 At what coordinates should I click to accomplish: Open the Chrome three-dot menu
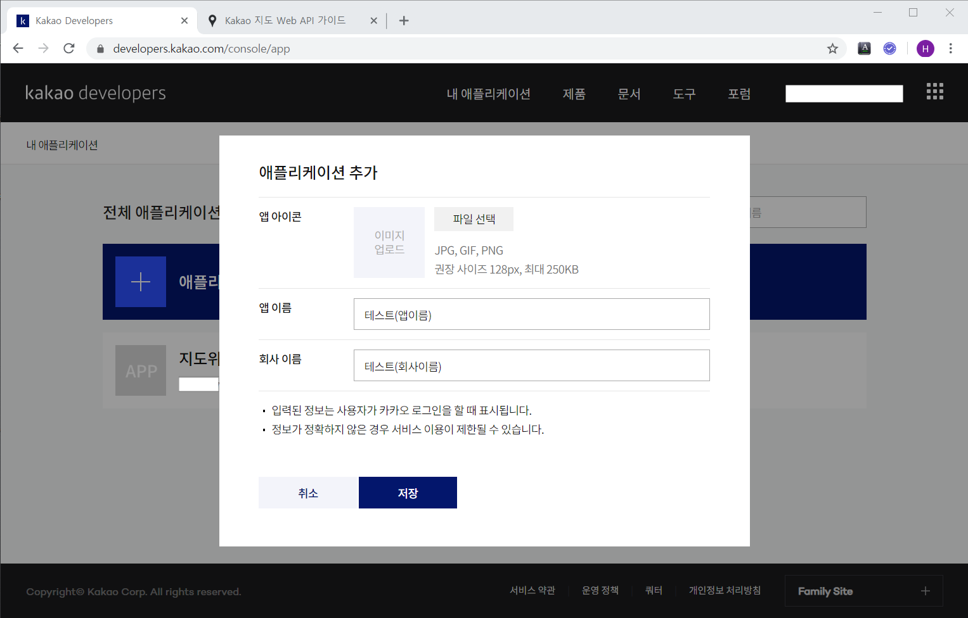[950, 48]
